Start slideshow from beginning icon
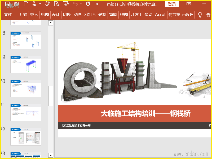The width and height of the screenshot is (212, 159). (66, 4)
